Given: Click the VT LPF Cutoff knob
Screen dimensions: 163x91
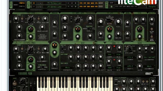Looking at the screenshot, I should [x=101, y=22].
